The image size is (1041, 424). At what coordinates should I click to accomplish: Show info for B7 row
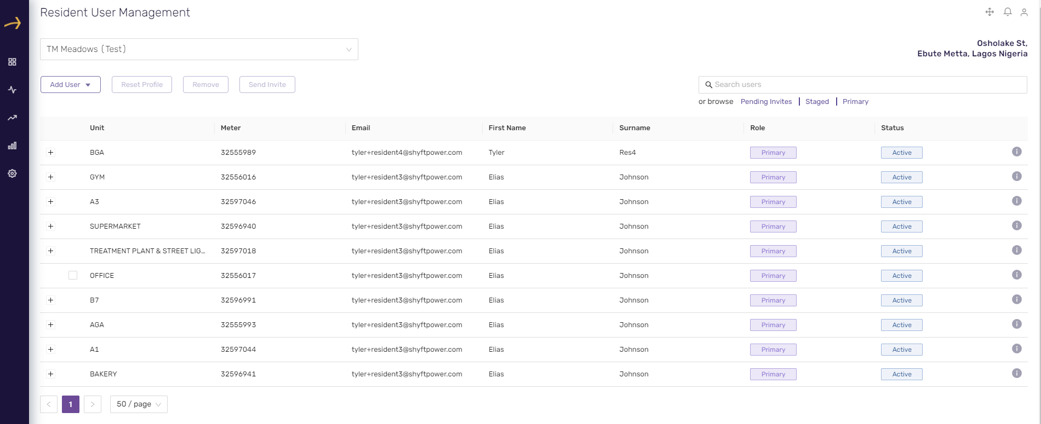(x=1017, y=299)
